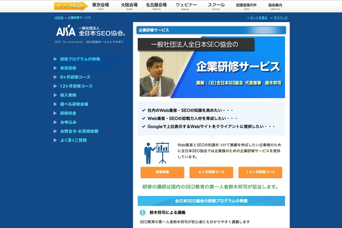Click the 企業研修サービス hero banner image
Image resolution: width=342 pixels, height=228 pixels.
point(211,67)
